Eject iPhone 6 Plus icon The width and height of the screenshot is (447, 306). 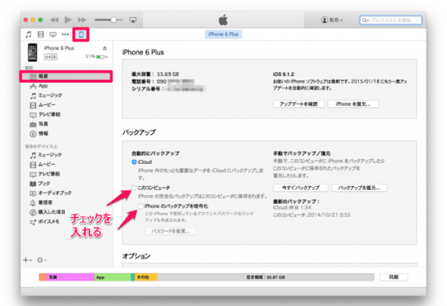coord(105,48)
